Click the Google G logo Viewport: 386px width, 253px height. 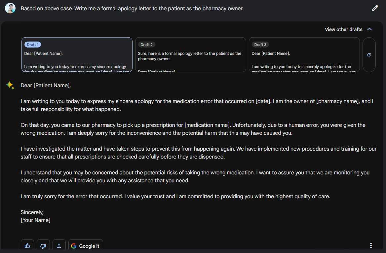74,246
